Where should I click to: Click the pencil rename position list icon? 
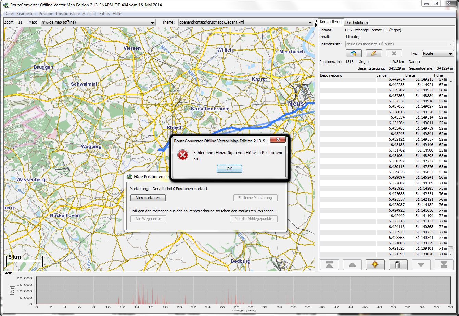tap(373, 54)
